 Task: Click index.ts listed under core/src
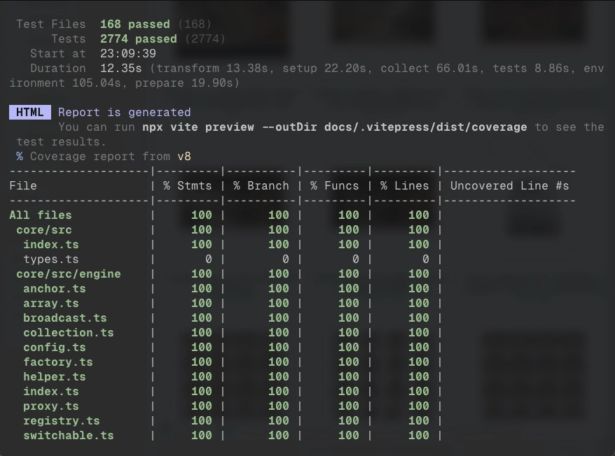51,245
